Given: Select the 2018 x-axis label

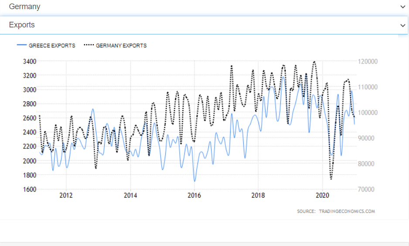Looking at the screenshot, I should tap(258, 195).
